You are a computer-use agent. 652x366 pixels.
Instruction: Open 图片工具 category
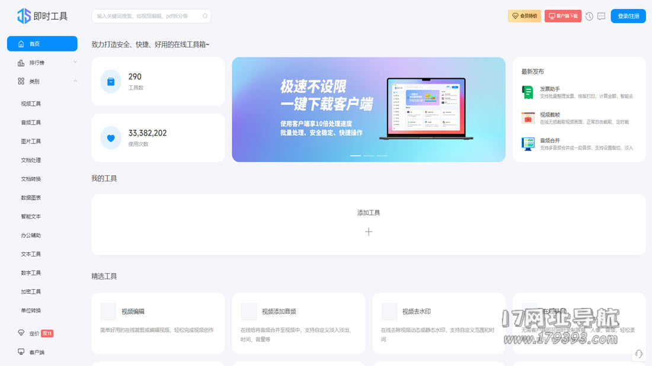coord(31,142)
